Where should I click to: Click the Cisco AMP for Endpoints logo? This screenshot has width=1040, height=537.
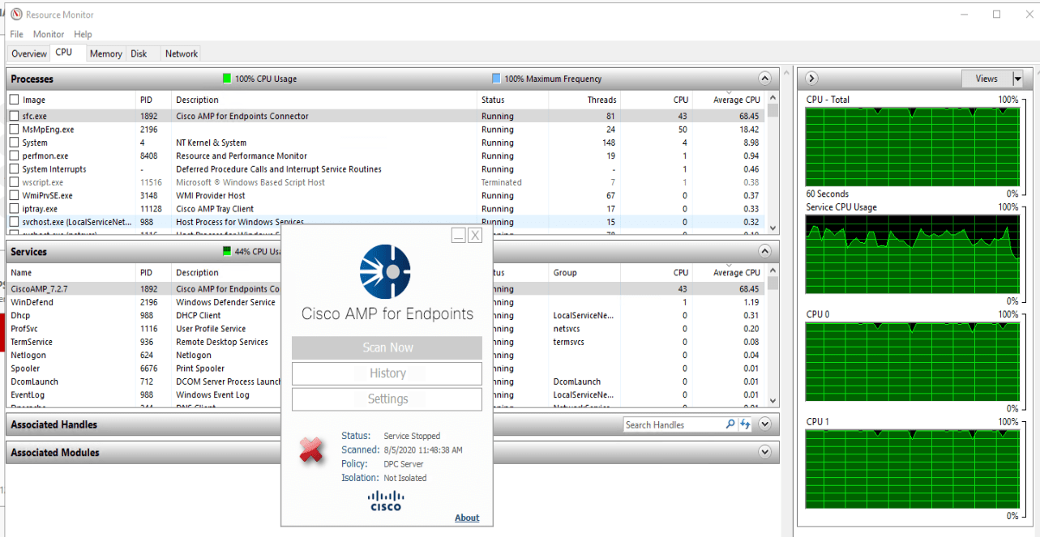point(385,271)
